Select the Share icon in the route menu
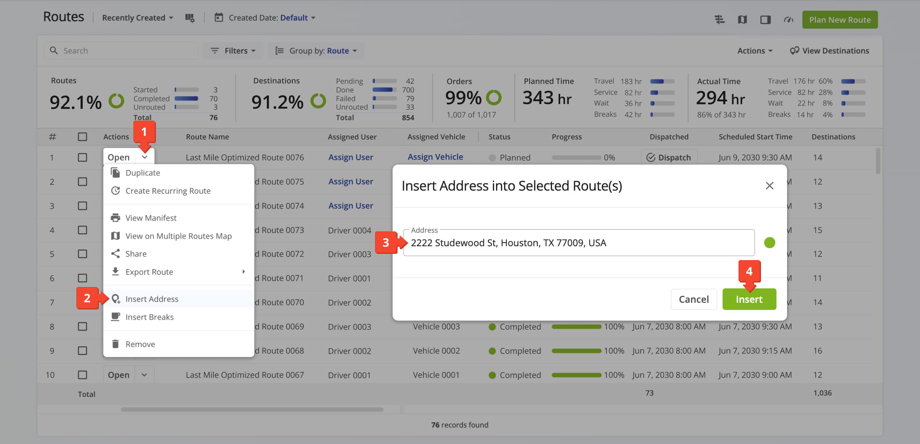 click(116, 253)
